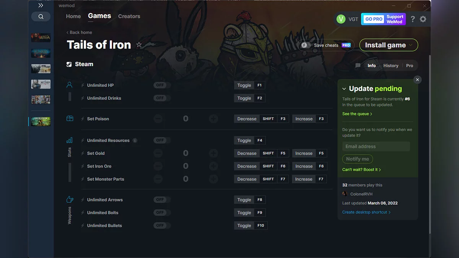Enable the Unlimited HP toggle
Viewport: 459px width, 258px height.
point(161,85)
